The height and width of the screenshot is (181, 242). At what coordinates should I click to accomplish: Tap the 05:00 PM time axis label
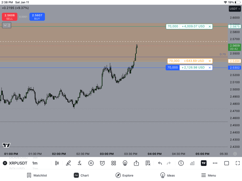(203, 154)
